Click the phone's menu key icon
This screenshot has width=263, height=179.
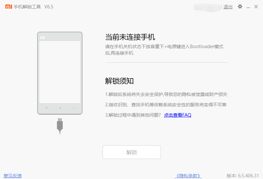pyautogui.click(x=47, y=108)
